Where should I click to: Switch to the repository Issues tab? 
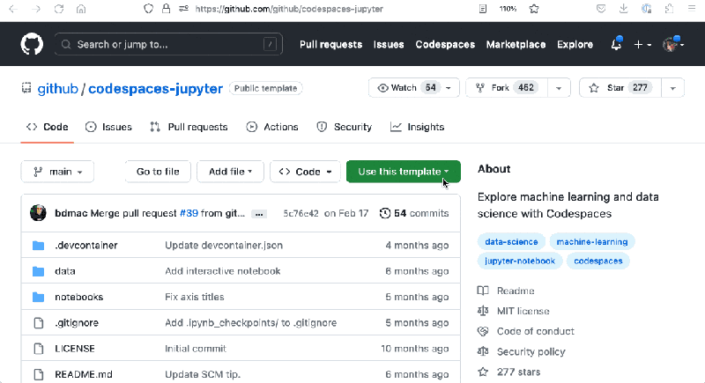click(x=108, y=127)
